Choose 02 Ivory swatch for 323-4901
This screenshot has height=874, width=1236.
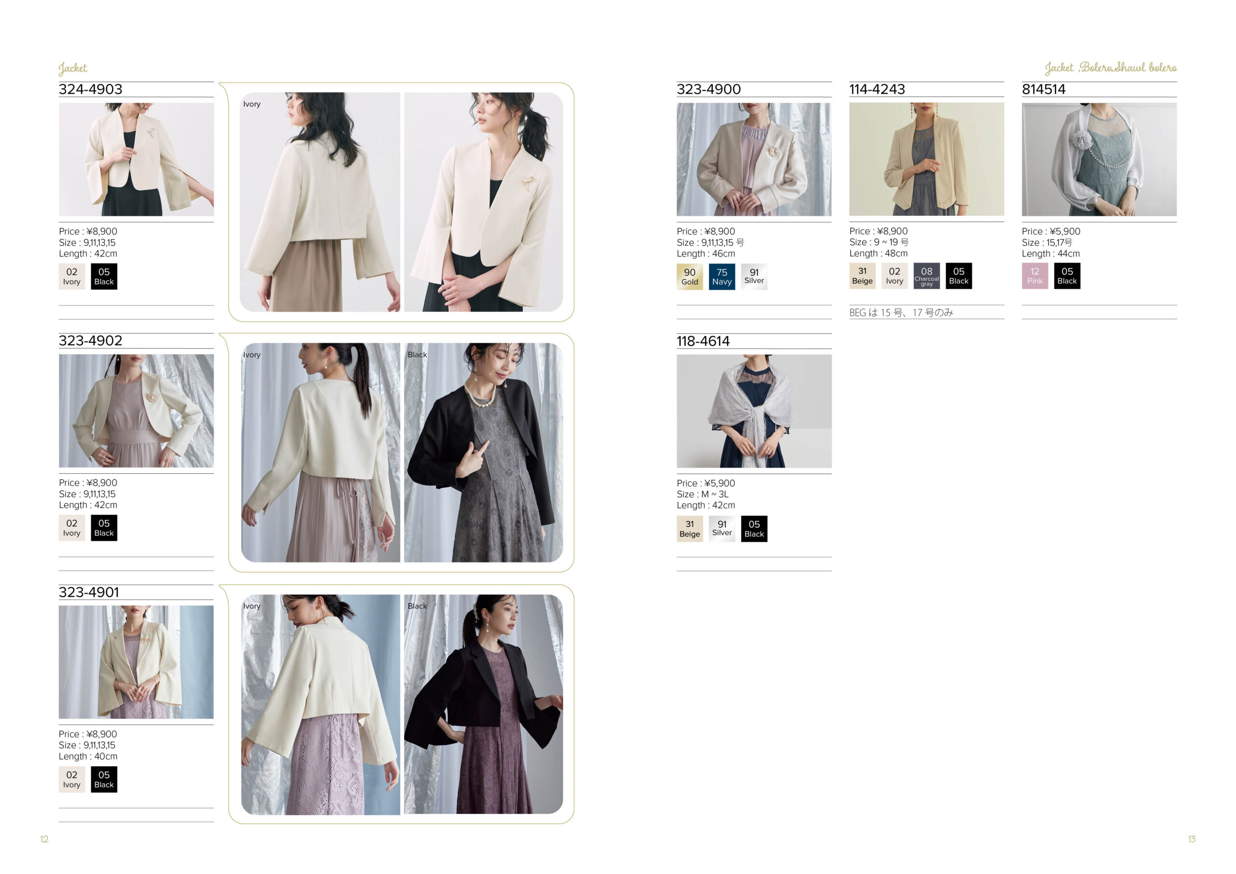coord(71,779)
